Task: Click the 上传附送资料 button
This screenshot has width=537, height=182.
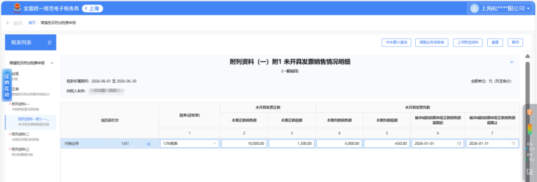Action: 467,42
